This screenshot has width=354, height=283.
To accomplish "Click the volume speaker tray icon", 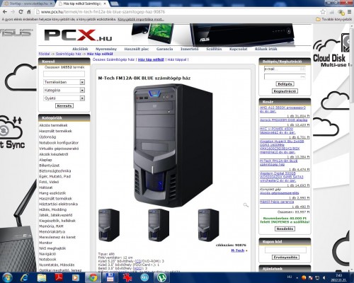I will 324,277.
